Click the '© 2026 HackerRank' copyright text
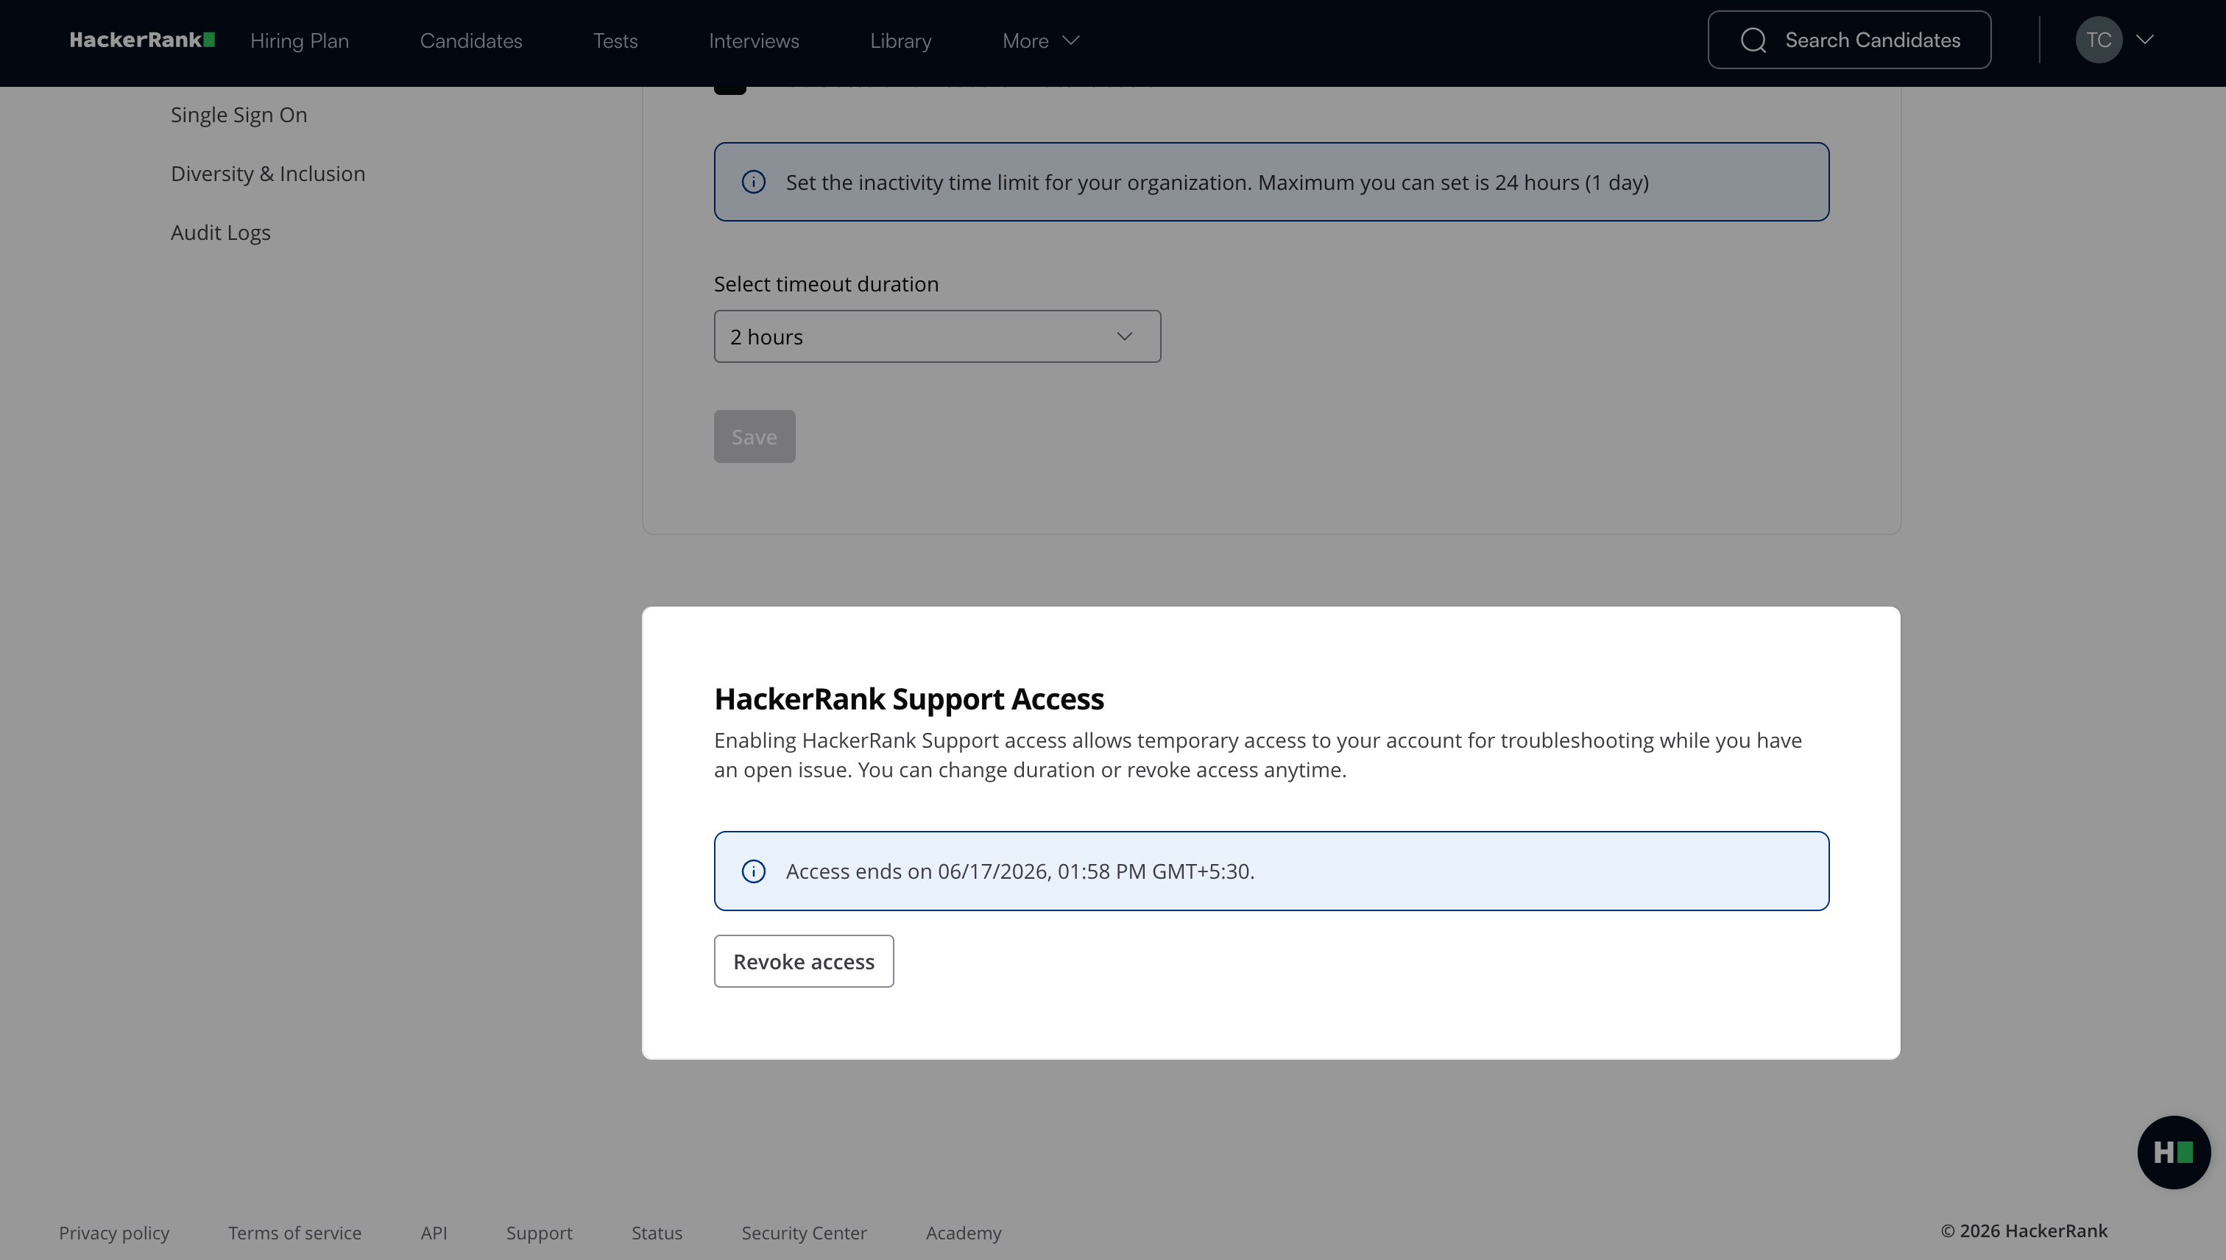 [2024, 1231]
